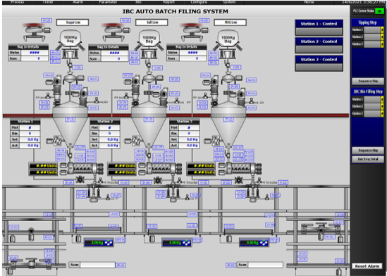Screen dimensions: 387x276
Task: Select the Sugar Line hoist crane
Action: [x=37, y=32]
